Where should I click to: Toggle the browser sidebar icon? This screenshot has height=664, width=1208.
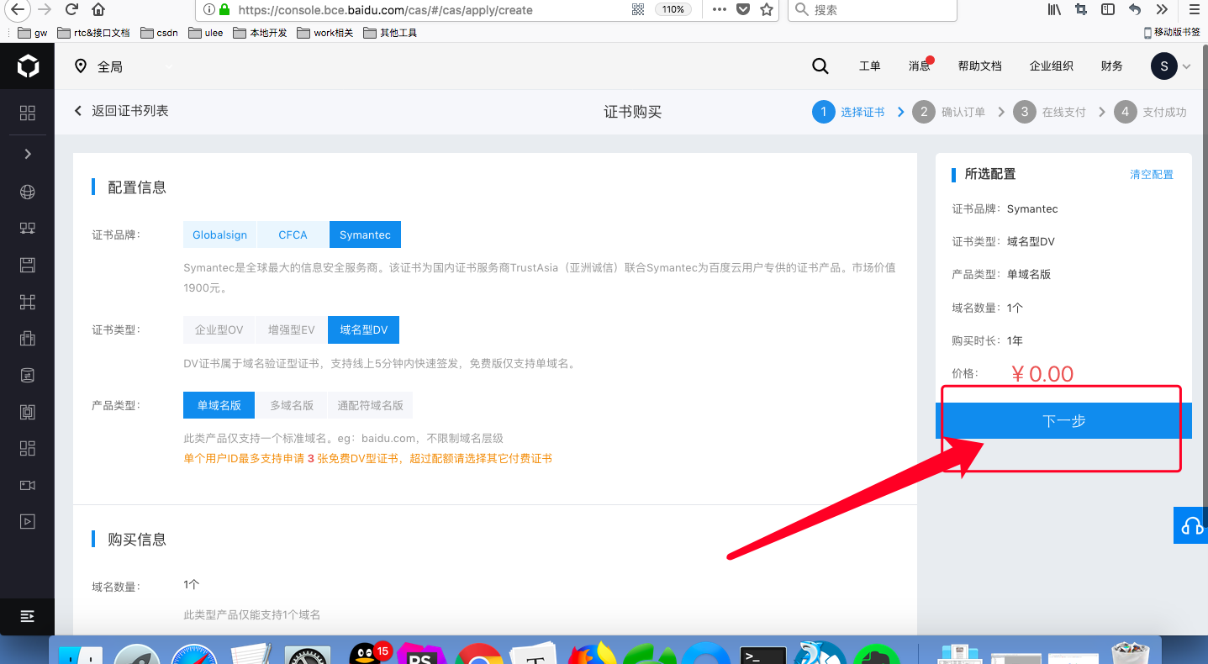(x=1108, y=10)
